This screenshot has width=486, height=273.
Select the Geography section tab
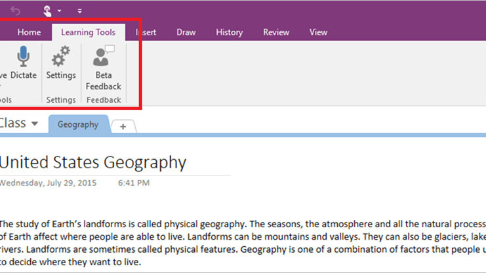click(77, 124)
